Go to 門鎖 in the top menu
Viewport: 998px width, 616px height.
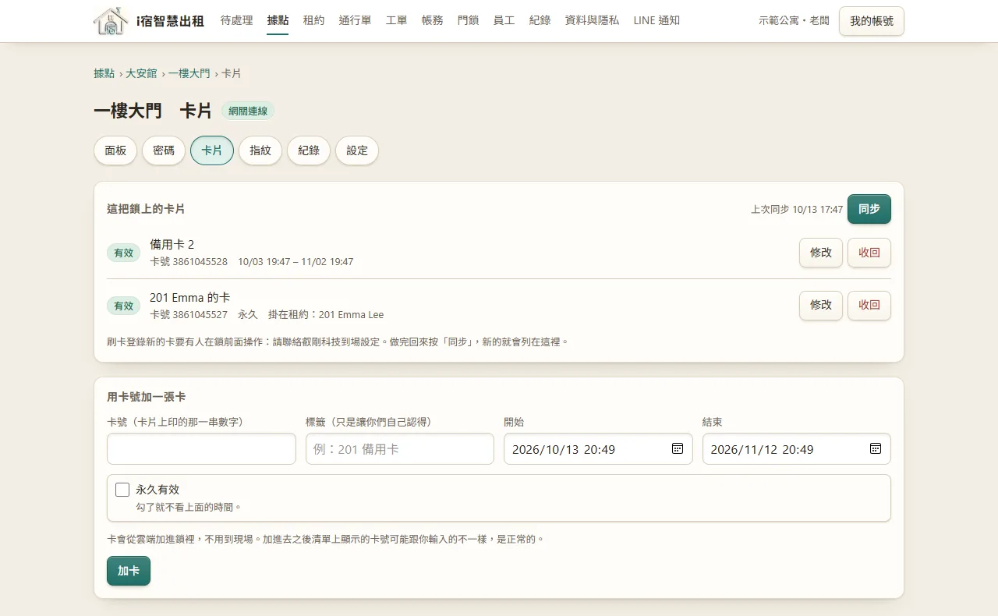coord(469,20)
